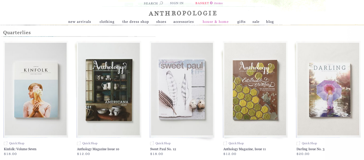364x160 pixels.
Task: Click the SIGN IN link
Action: pos(177,3)
